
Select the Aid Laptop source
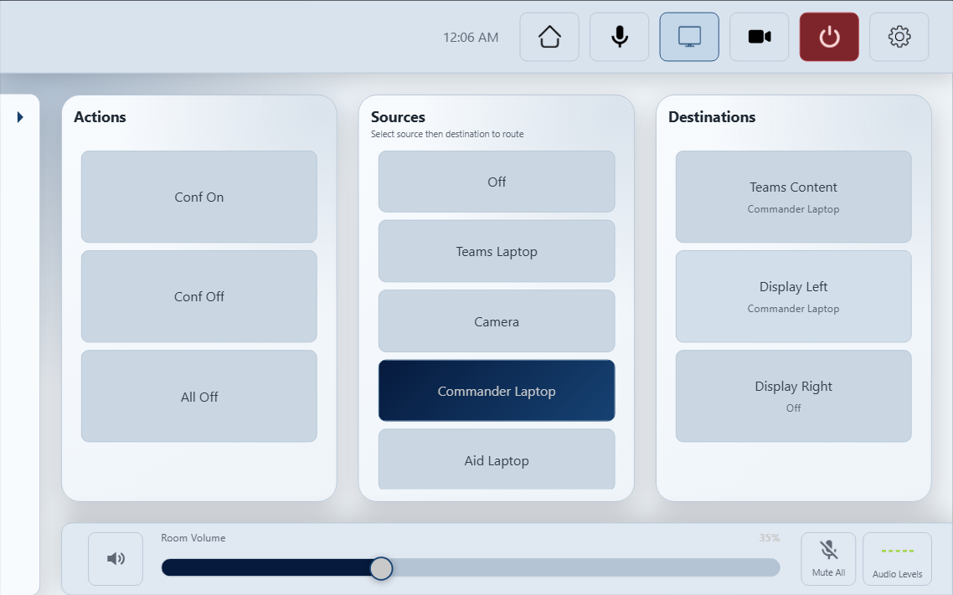click(x=497, y=459)
